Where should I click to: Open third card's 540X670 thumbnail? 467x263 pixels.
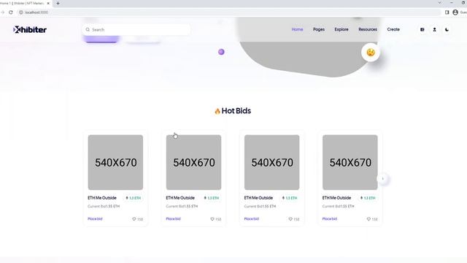(x=272, y=162)
